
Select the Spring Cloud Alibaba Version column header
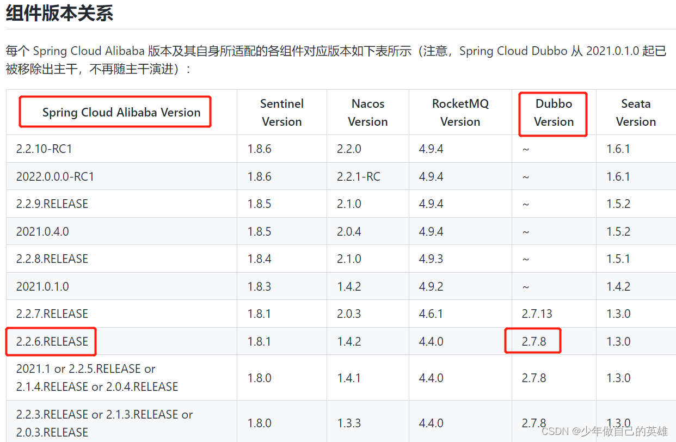[x=121, y=113]
